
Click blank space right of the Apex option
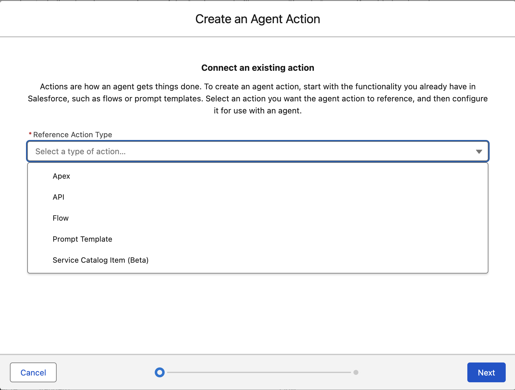pos(279,176)
